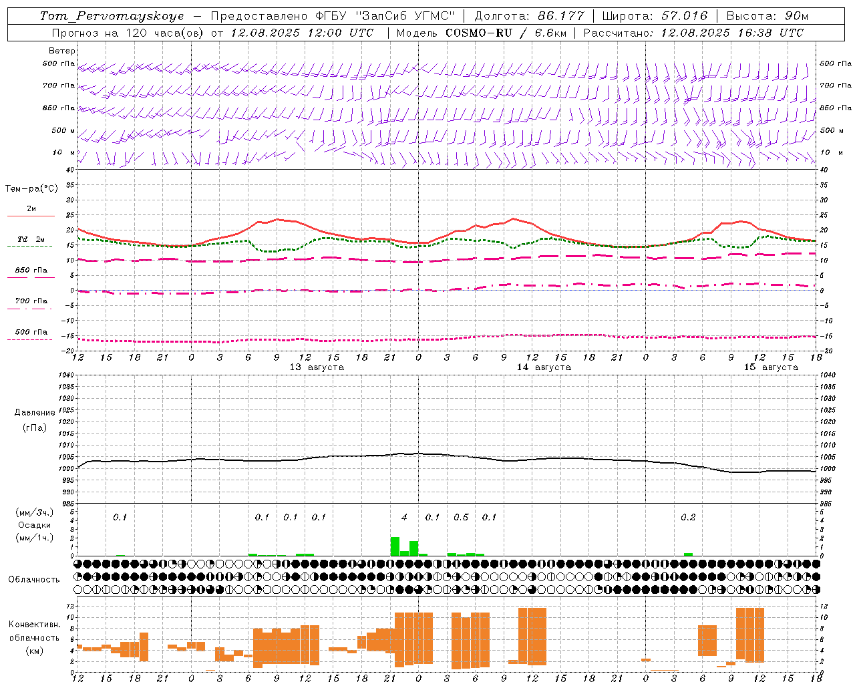This screenshot has height=684, width=855.
Task: Click the Облачность cloud cover label
Action: [x=34, y=580]
